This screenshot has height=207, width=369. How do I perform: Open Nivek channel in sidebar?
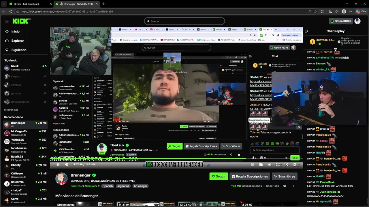[25, 68]
